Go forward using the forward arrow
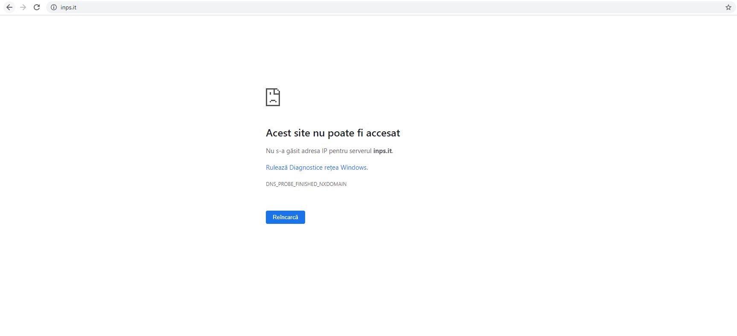Screen dimensions: 737x336 (23, 7)
